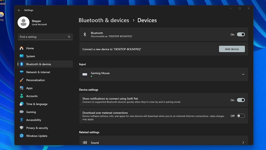
Task: Expand the Gaming Mouse device chevron
Action: [x=243, y=74]
